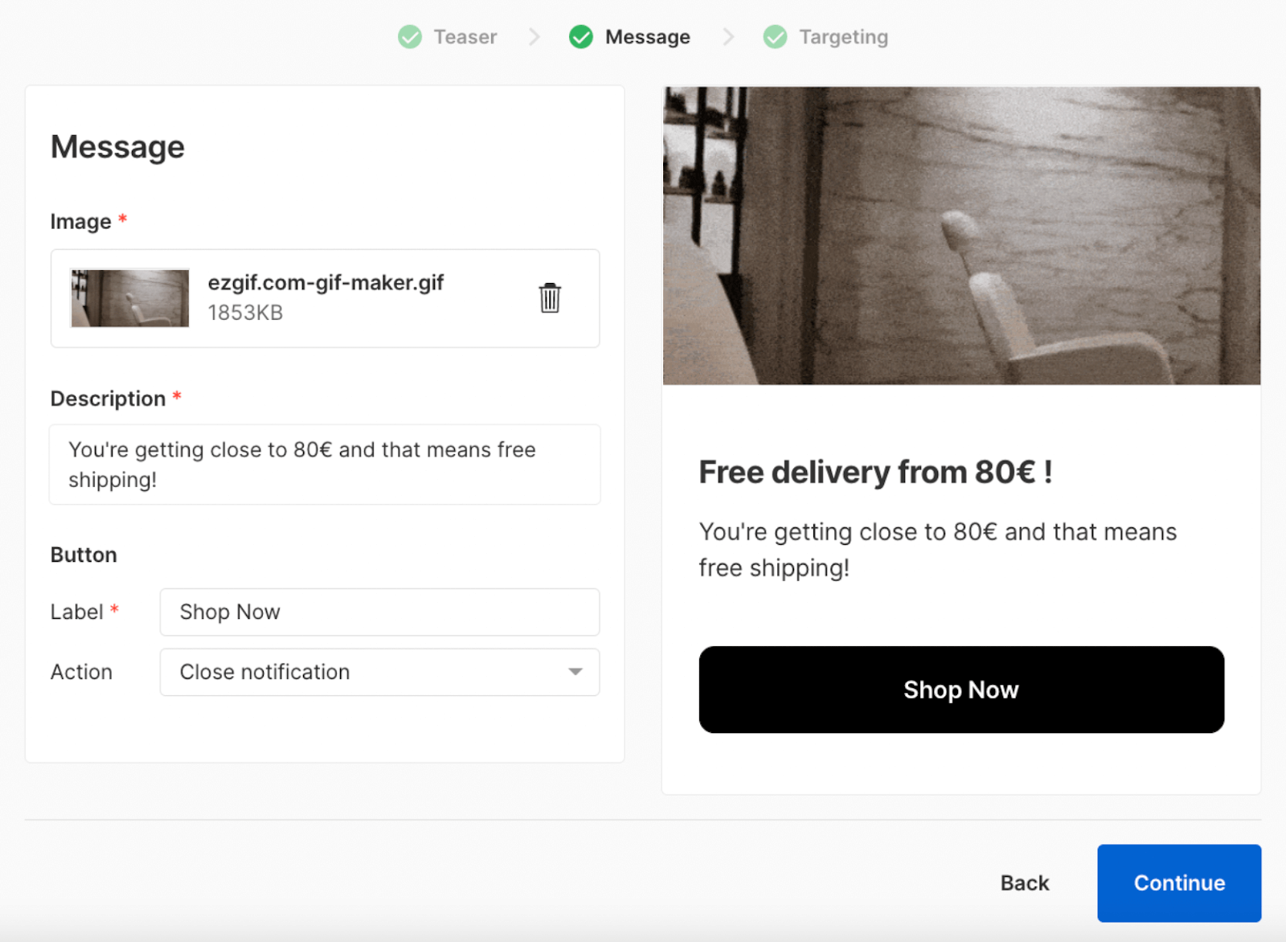
Task: Jump to the Targeting step
Action: [x=843, y=37]
